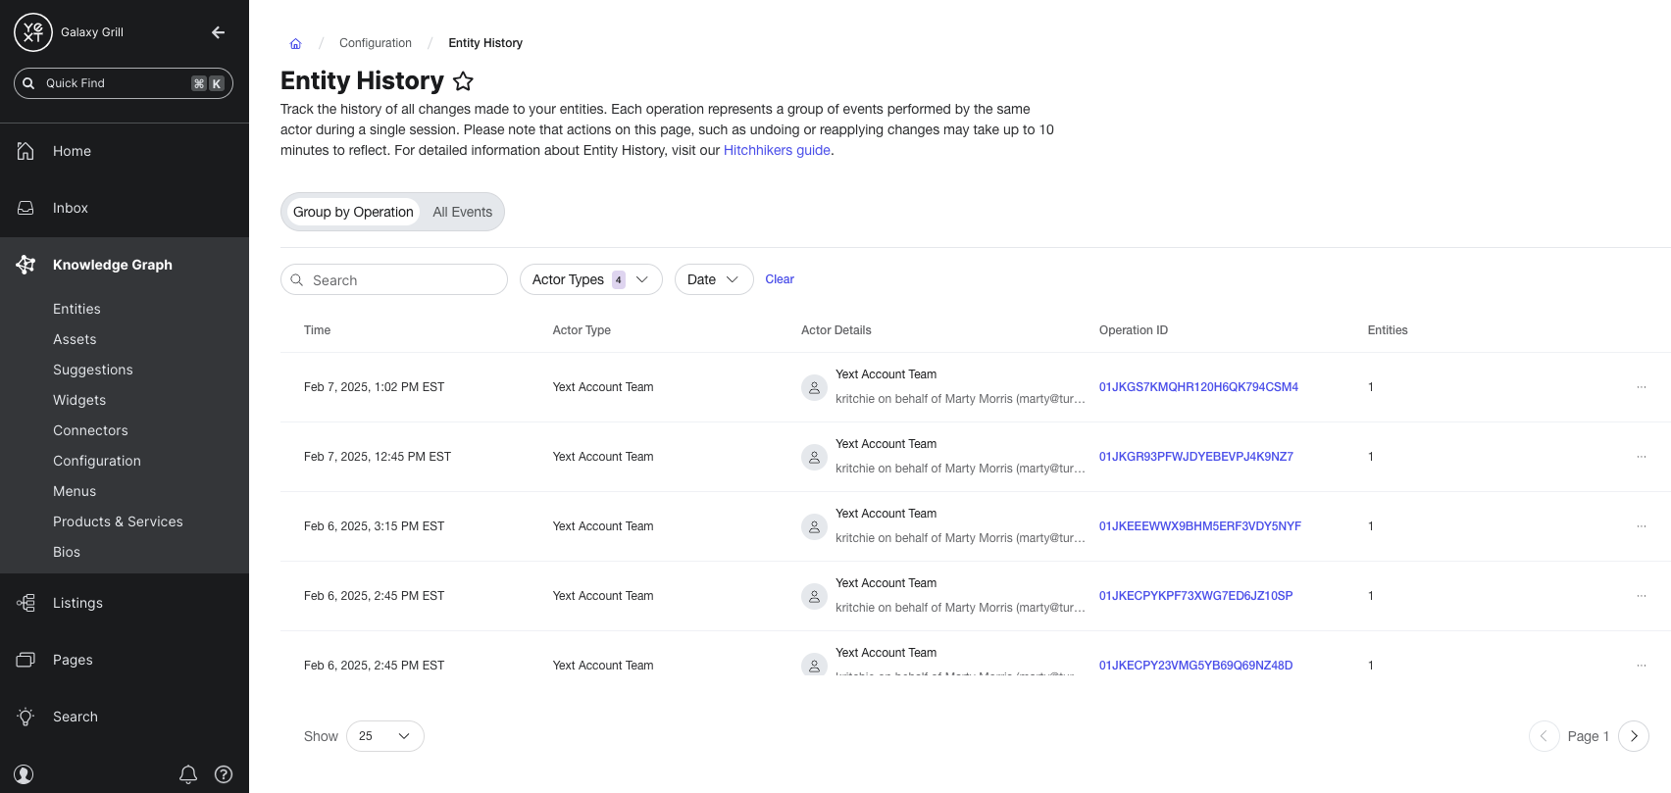This screenshot has width=1671, height=793.
Task: Open Configuration in sidebar
Action: pyautogui.click(x=97, y=461)
